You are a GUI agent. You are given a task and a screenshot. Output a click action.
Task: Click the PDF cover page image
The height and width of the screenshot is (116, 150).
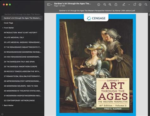click(96, 65)
